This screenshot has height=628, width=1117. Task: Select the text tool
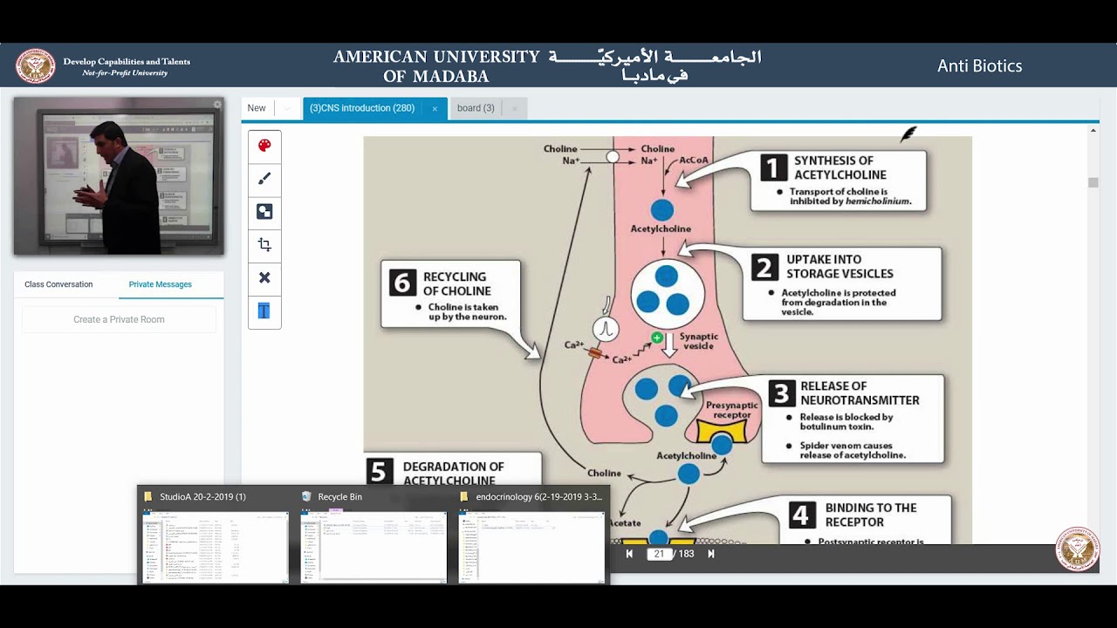(x=264, y=311)
